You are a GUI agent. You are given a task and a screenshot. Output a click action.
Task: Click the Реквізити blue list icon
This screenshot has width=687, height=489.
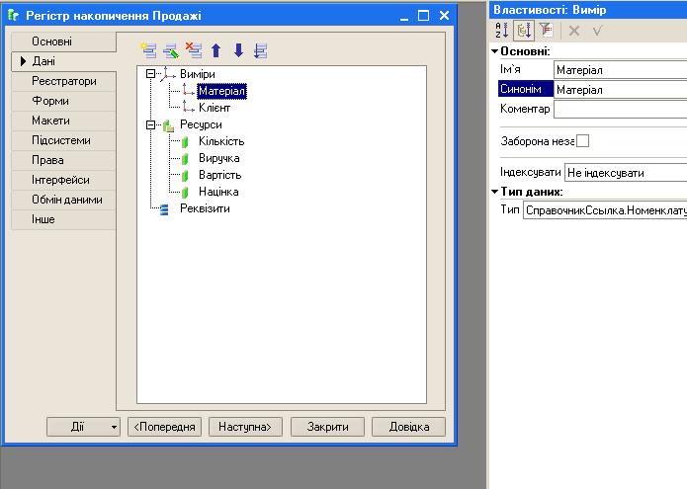[x=164, y=209]
